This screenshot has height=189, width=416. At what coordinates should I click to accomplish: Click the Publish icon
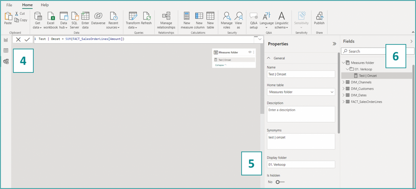[319, 16]
